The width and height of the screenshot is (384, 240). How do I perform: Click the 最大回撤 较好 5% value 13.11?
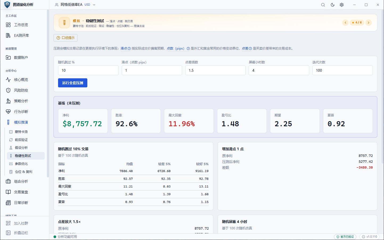tap(204, 186)
